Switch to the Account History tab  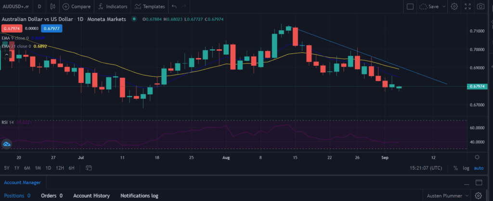pos(91,196)
